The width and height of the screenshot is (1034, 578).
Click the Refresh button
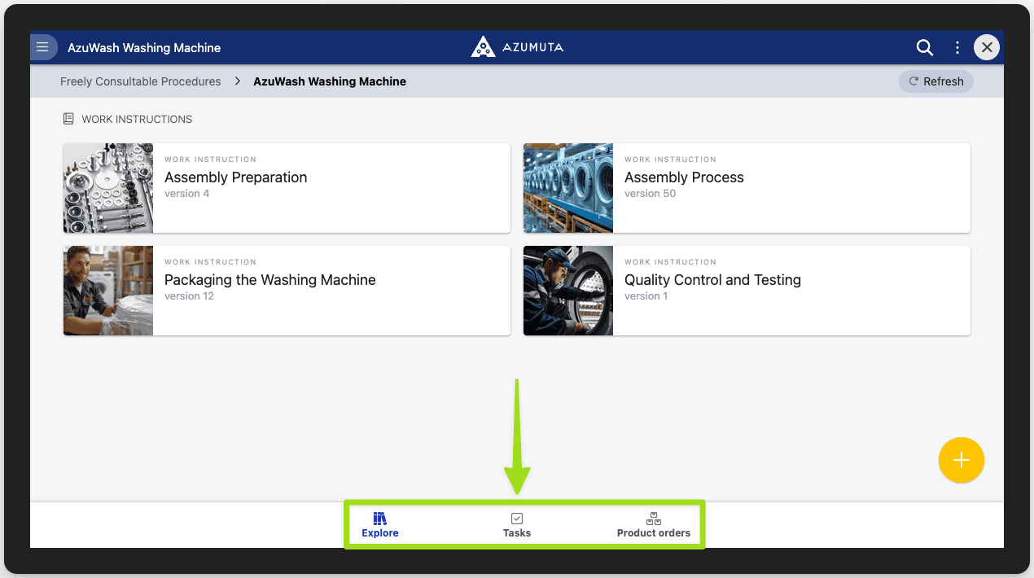tap(935, 81)
